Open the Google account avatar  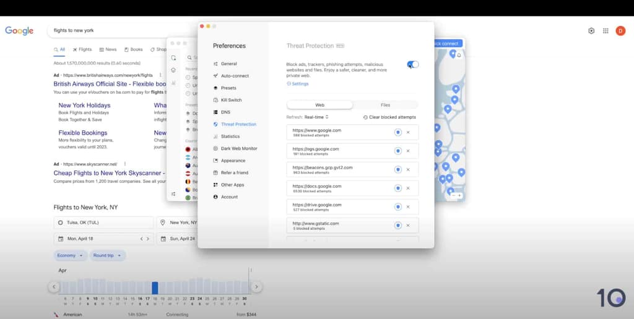pos(620,31)
